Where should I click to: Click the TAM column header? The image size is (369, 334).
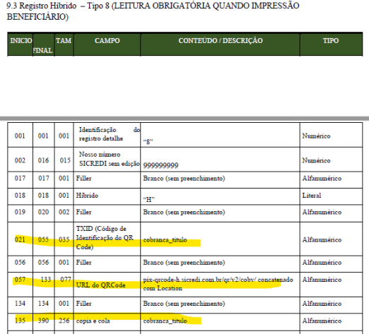pos(64,41)
